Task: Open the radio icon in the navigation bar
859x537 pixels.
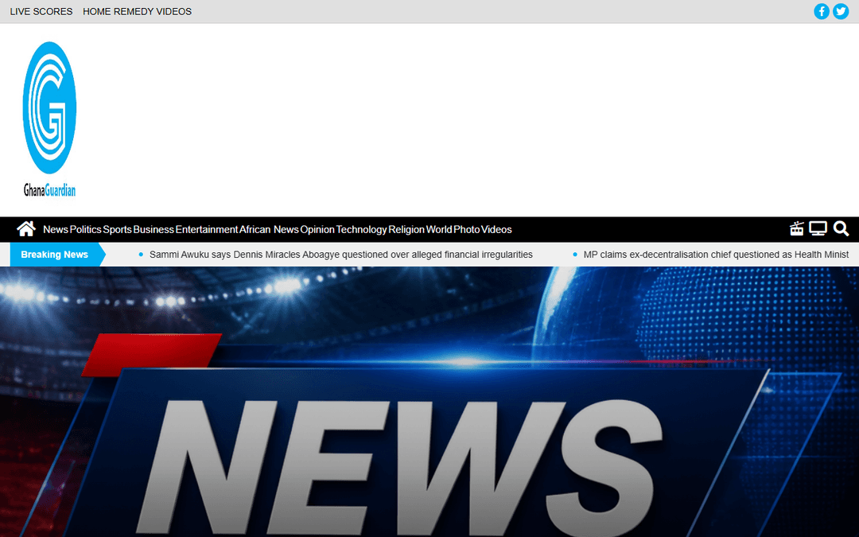Action: [x=796, y=228]
